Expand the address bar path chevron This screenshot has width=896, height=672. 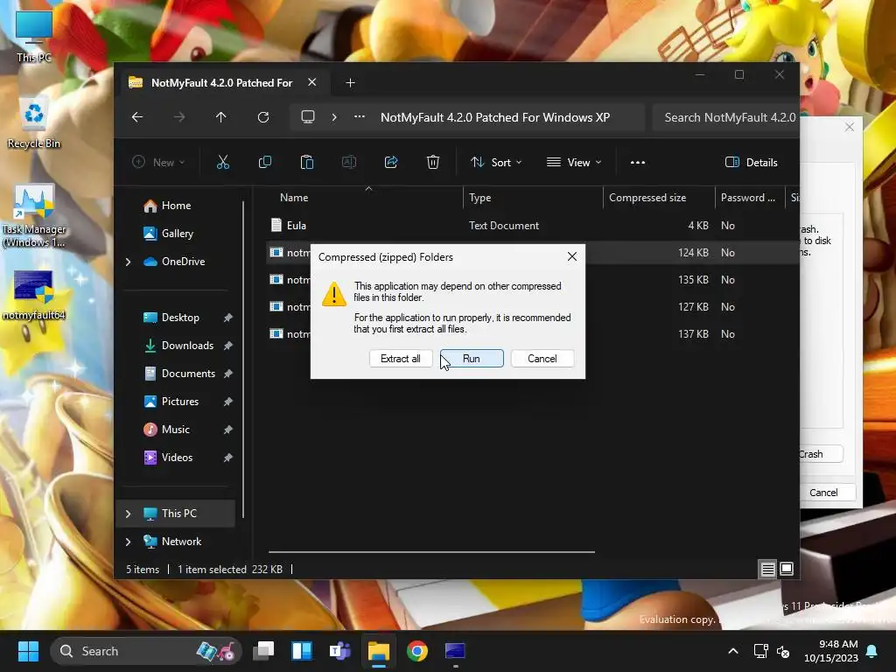tap(334, 117)
